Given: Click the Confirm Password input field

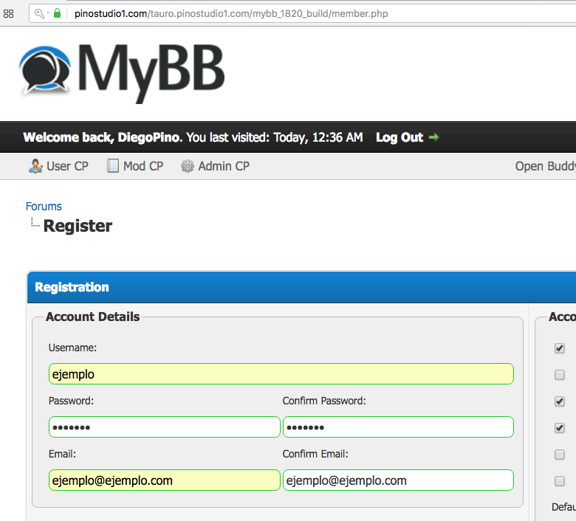Looking at the screenshot, I should point(398,427).
